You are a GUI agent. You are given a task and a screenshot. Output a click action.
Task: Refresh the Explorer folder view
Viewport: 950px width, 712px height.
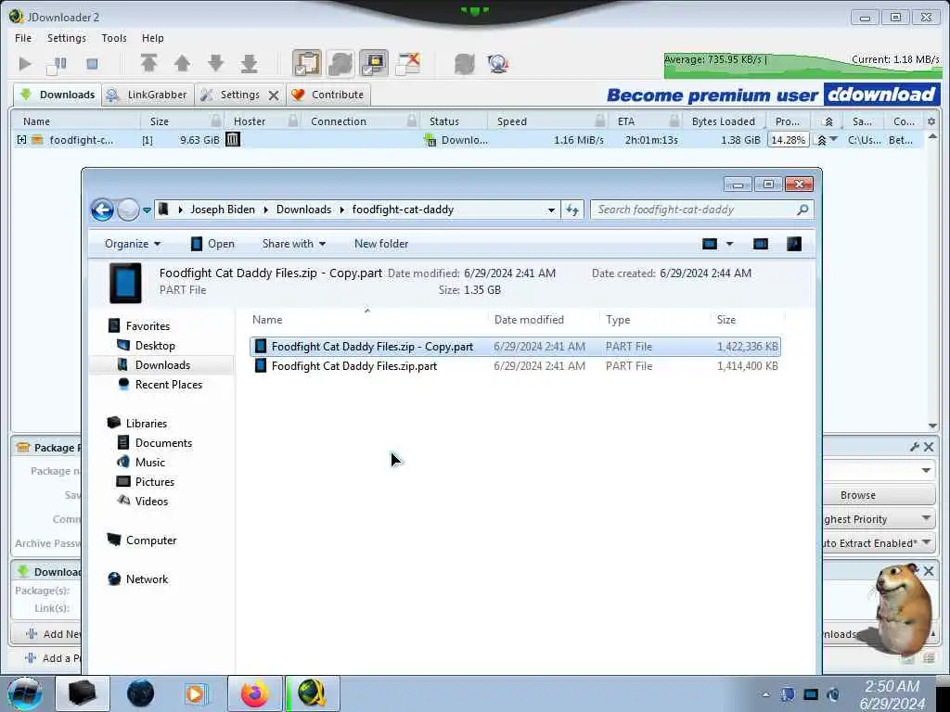[x=571, y=210]
